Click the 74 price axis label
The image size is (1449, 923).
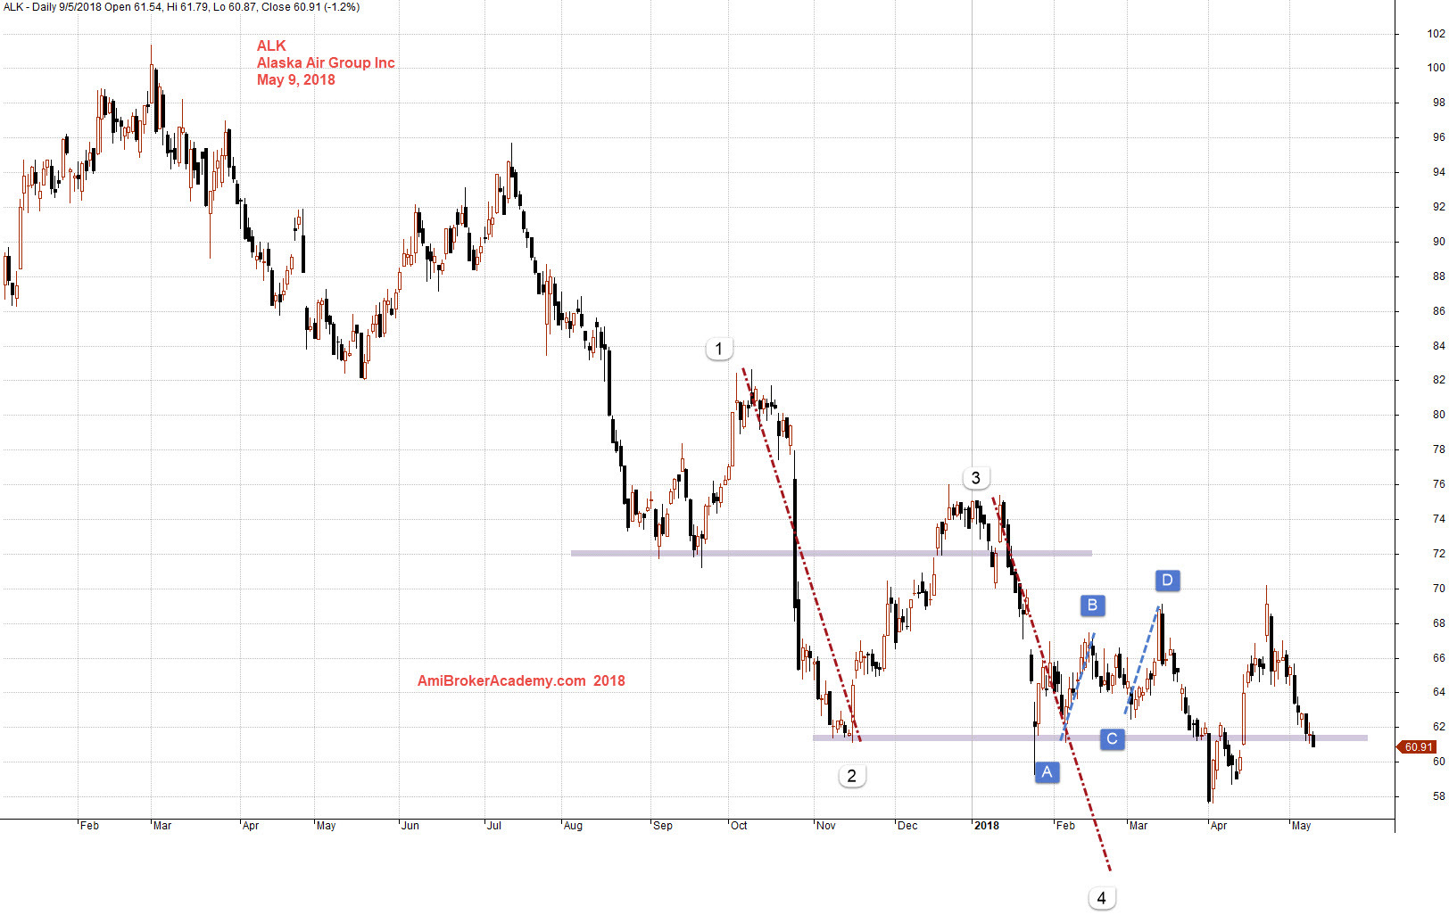(x=1439, y=519)
